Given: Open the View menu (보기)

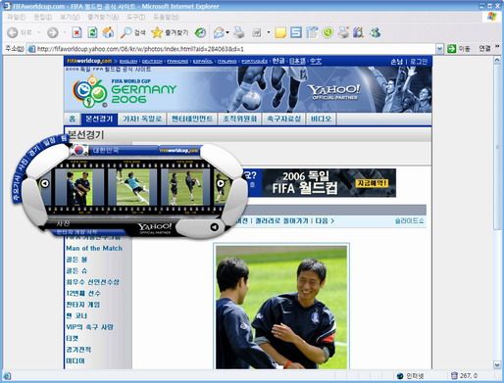Looking at the screenshot, I should coord(70,17).
